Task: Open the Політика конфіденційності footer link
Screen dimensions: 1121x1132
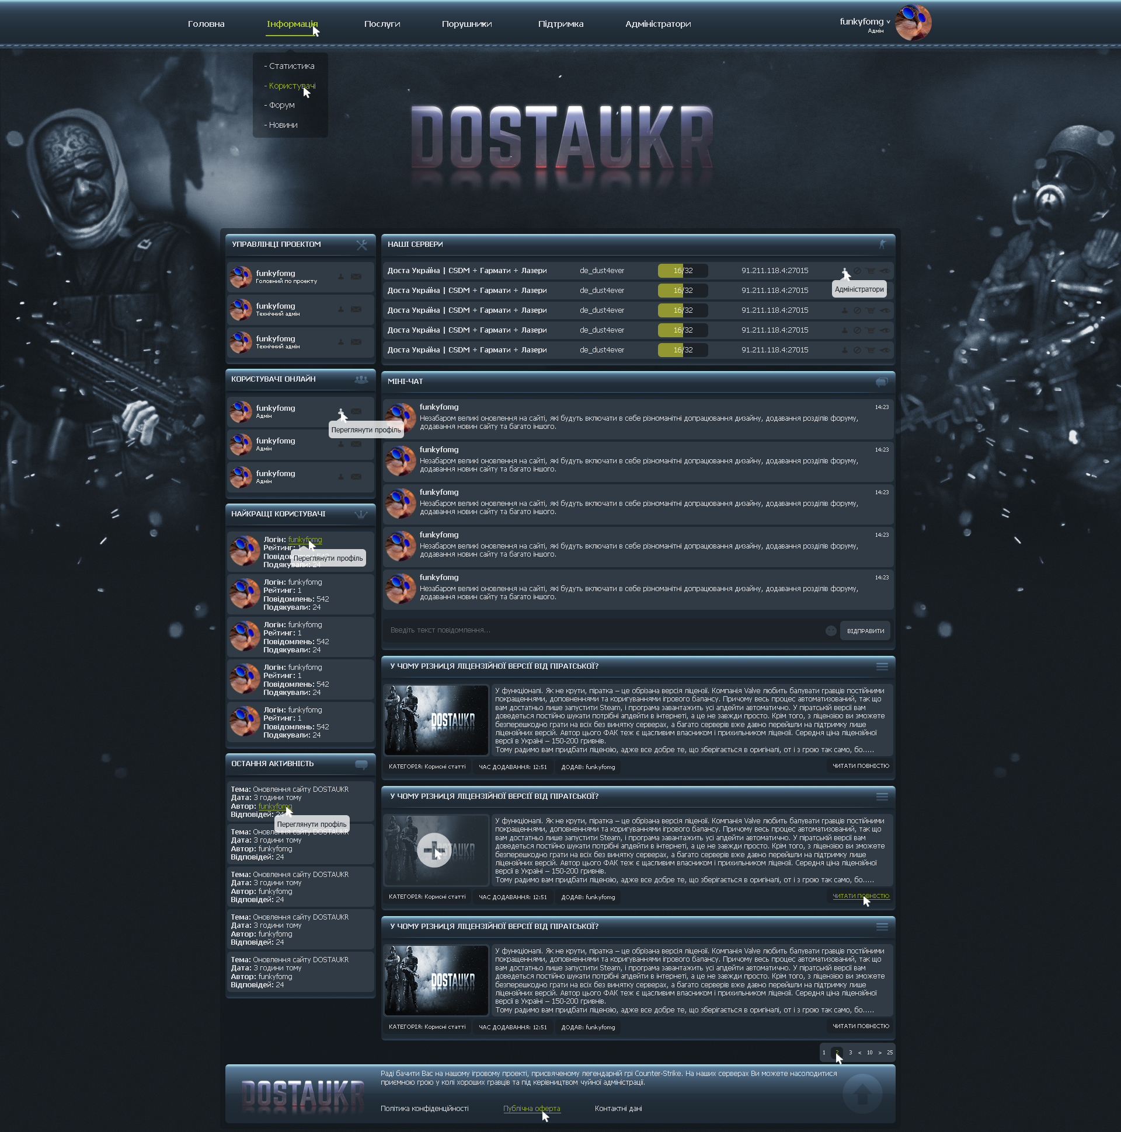Action: tap(424, 1109)
